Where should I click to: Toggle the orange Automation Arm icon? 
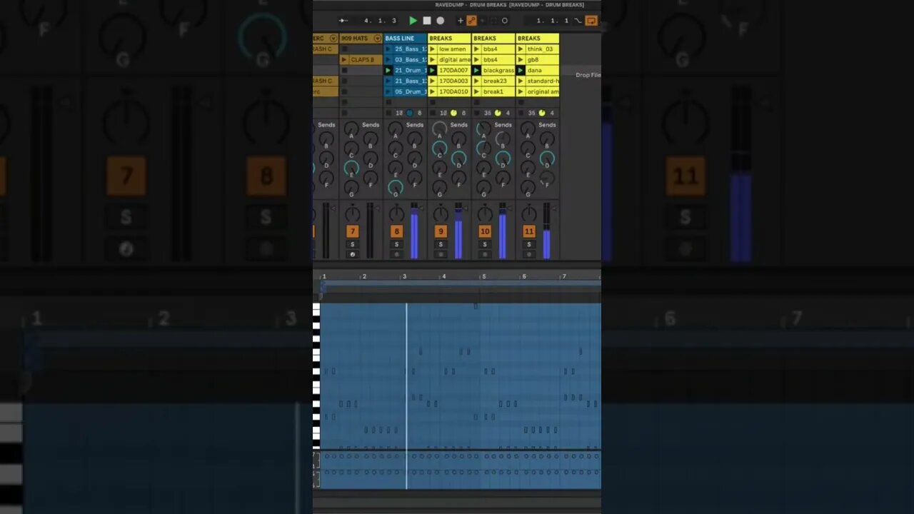[x=471, y=21]
